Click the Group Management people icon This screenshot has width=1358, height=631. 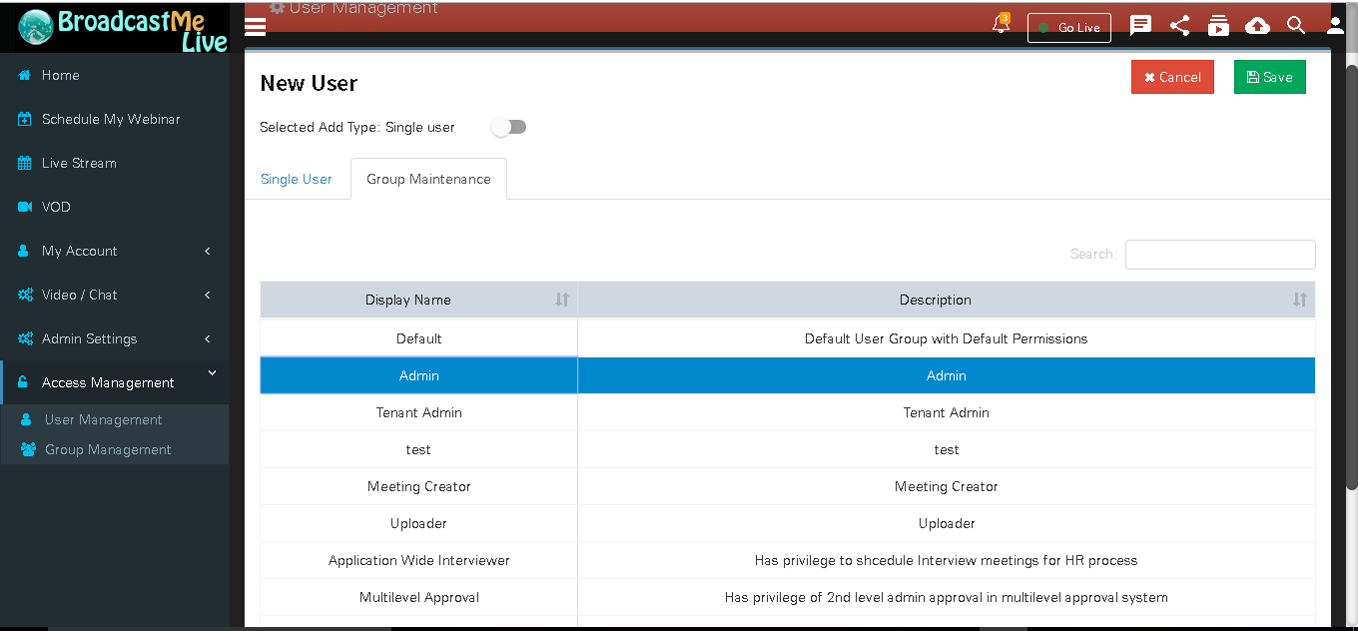[28, 449]
